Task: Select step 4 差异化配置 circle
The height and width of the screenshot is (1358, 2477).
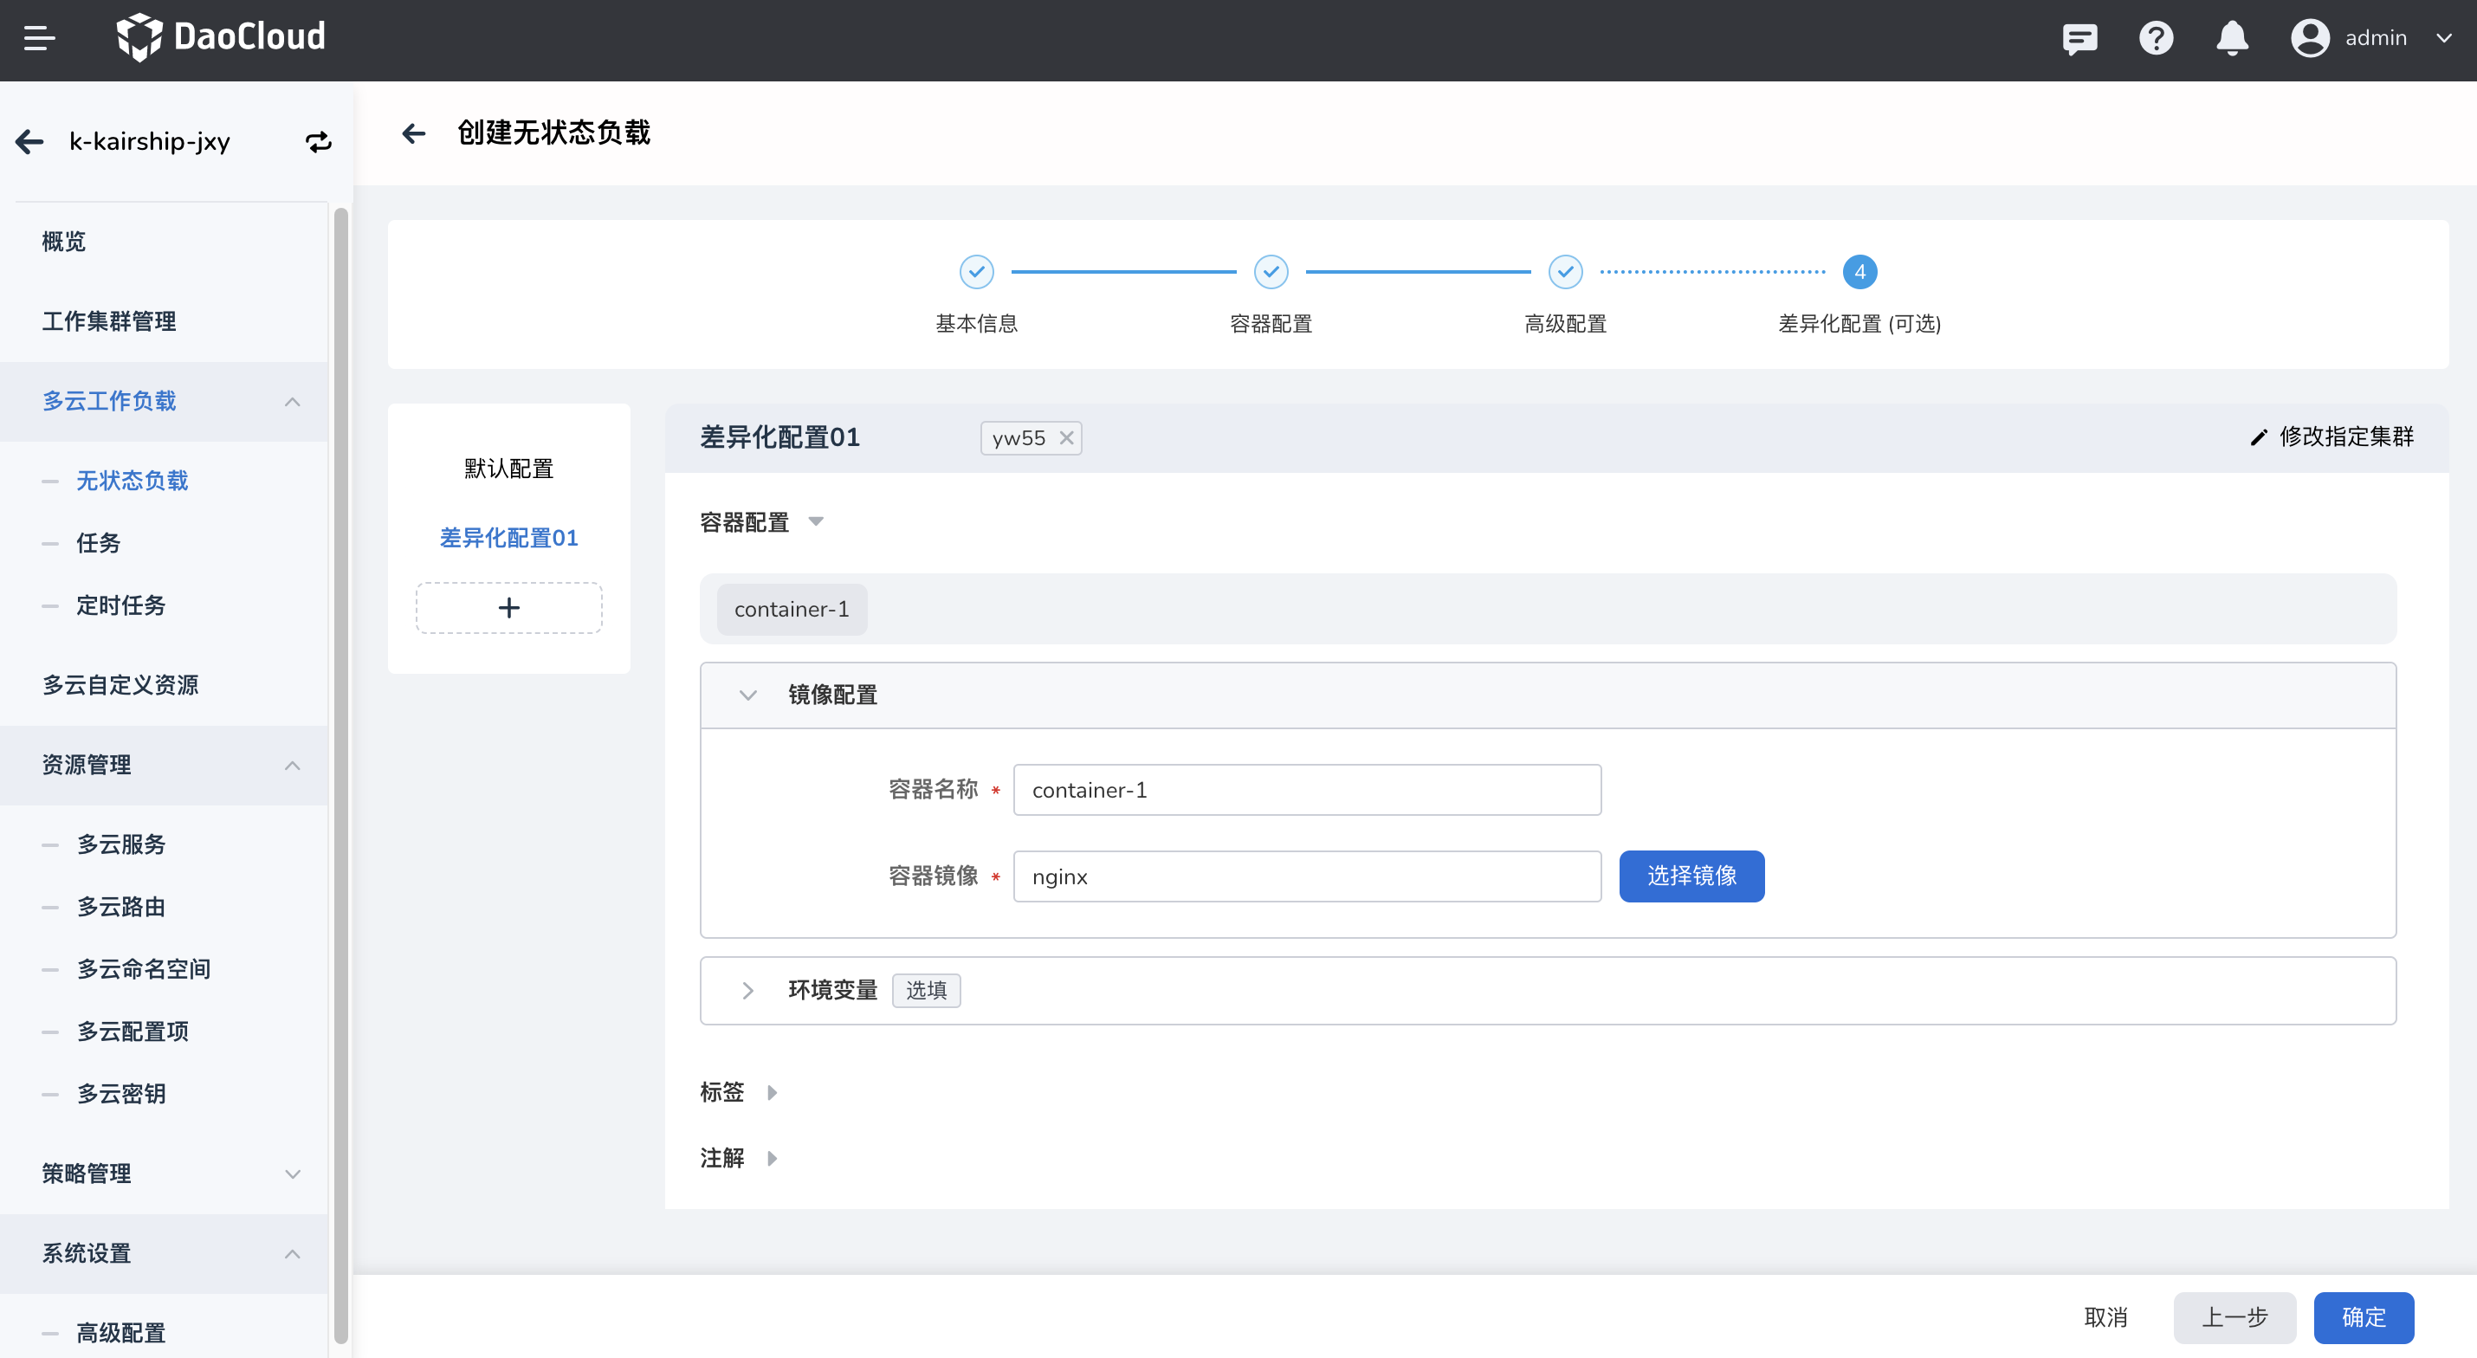Action: pyautogui.click(x=1859, y=272)
